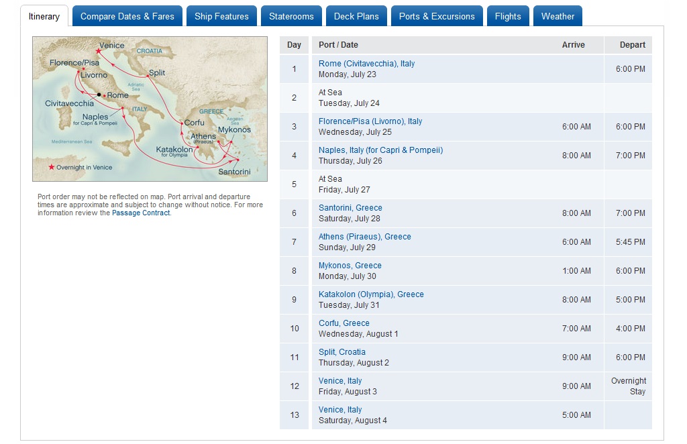Open the Santorini, Greece port link
This screenshot has height=444, width=687.
tap(350, 208)
